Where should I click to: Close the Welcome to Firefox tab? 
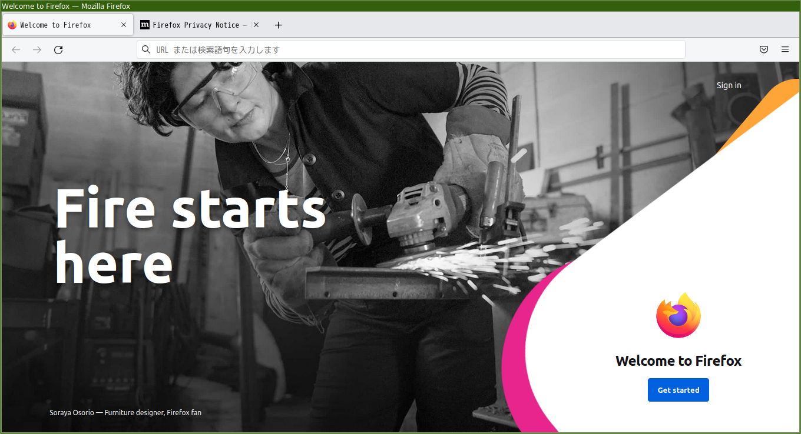pos(124,25)
